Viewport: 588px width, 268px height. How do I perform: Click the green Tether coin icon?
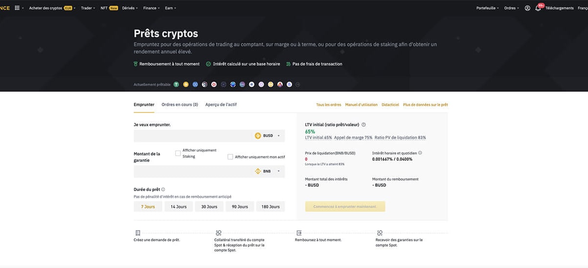176,84
